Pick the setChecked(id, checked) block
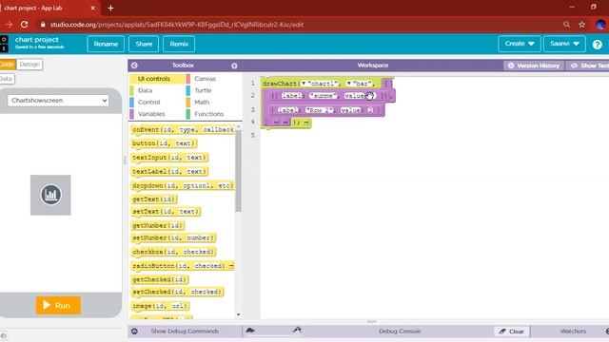This screenshot has width=609, height=342. tap(177, 292)
